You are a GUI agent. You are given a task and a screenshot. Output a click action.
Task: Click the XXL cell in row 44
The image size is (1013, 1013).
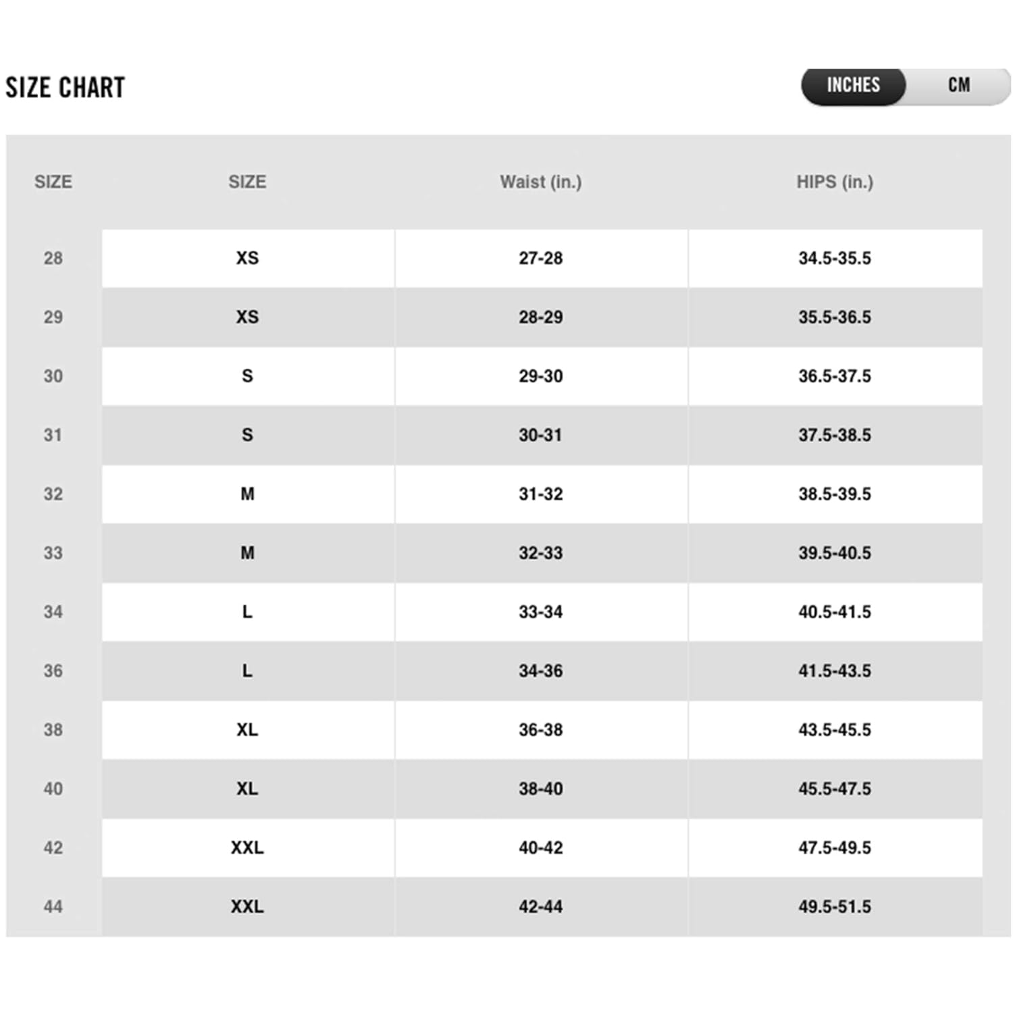pyautogui.click(x=247, y=906)
